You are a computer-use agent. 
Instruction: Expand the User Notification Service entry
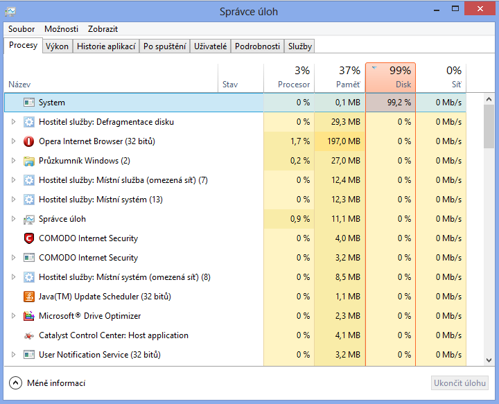13,355
